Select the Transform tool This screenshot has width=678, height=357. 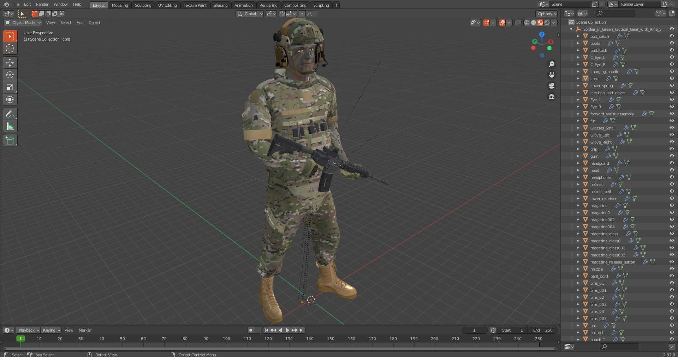click(10, 99)
